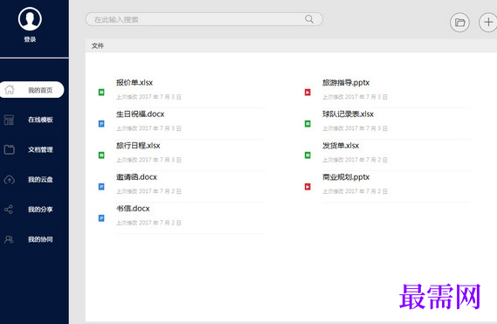Click the cloud upload icon beside 我的云盘

click(x=10, y=180)
